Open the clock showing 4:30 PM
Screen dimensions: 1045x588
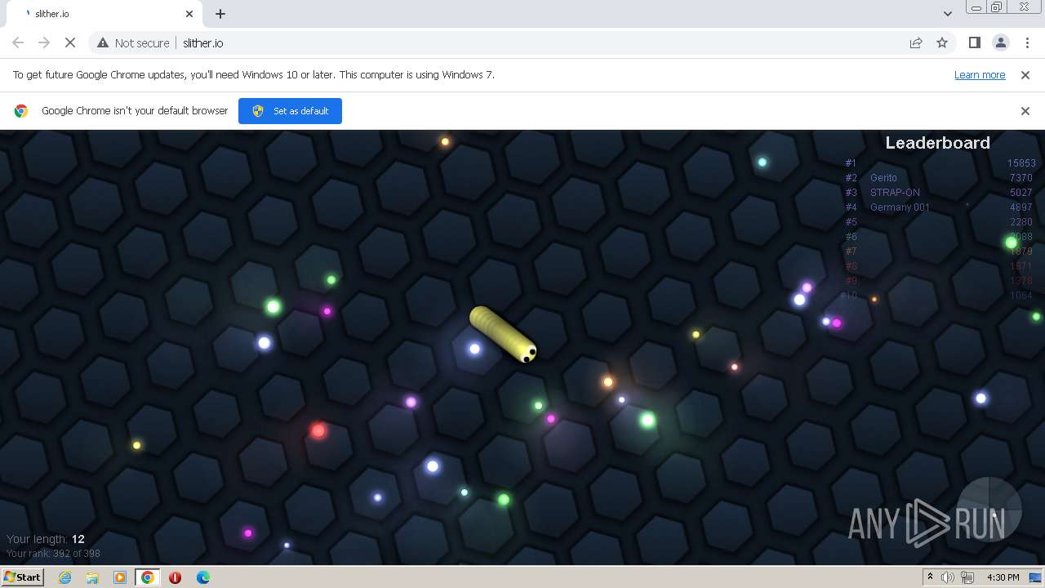(1003, 577)
